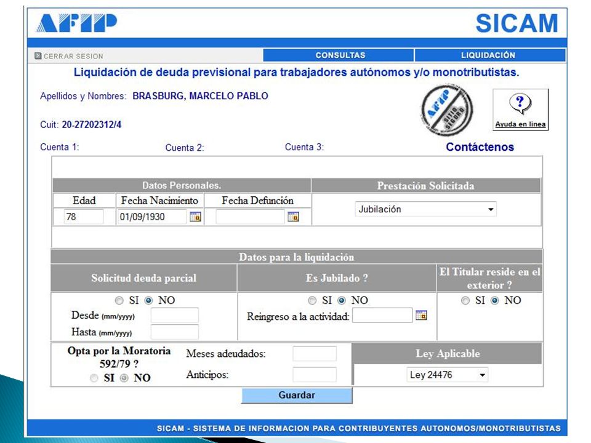Select SI for Solicitud deuda parcial
The height and width of the screenshot is (443, 591).
click(119, 300)
